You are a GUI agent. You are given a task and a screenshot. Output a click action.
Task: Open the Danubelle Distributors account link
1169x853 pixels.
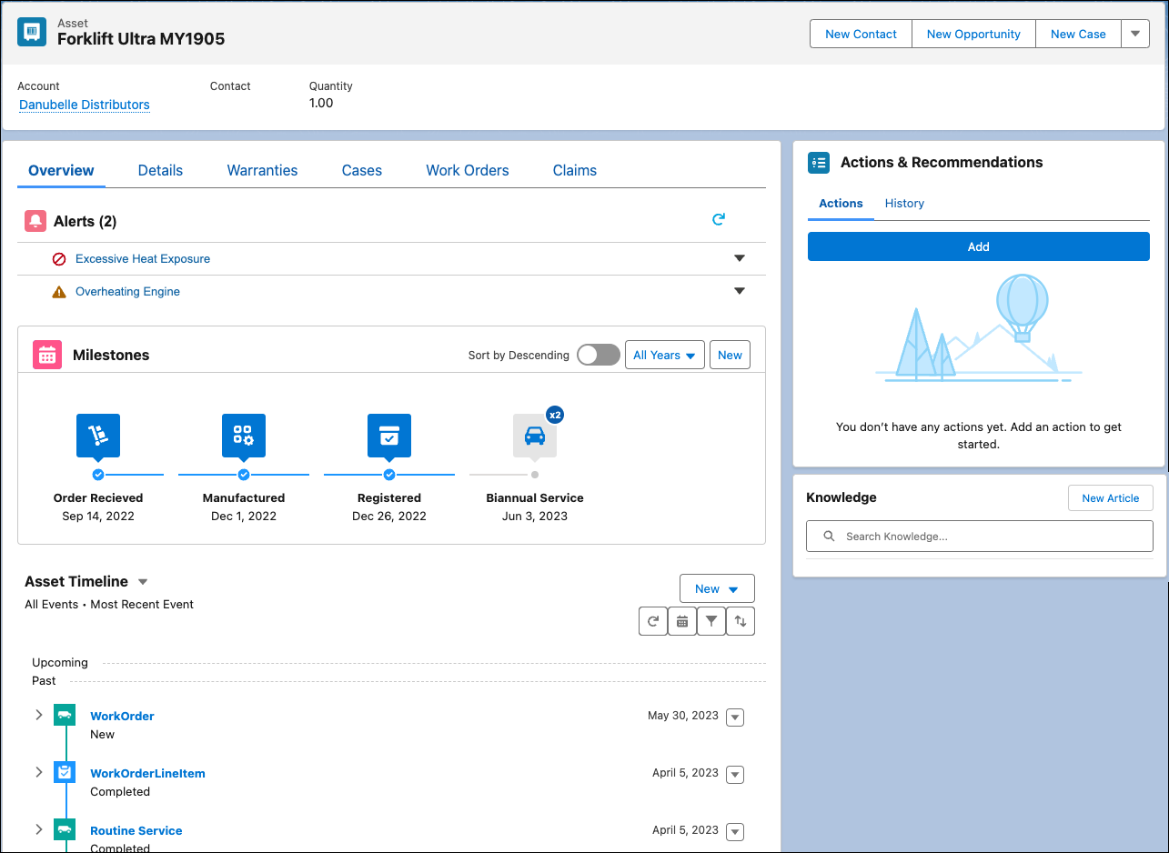[84, 105]
